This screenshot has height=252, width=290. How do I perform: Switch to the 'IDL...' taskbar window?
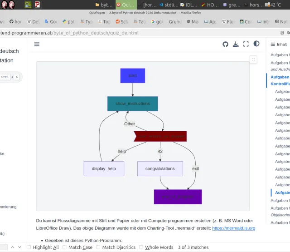189,5
